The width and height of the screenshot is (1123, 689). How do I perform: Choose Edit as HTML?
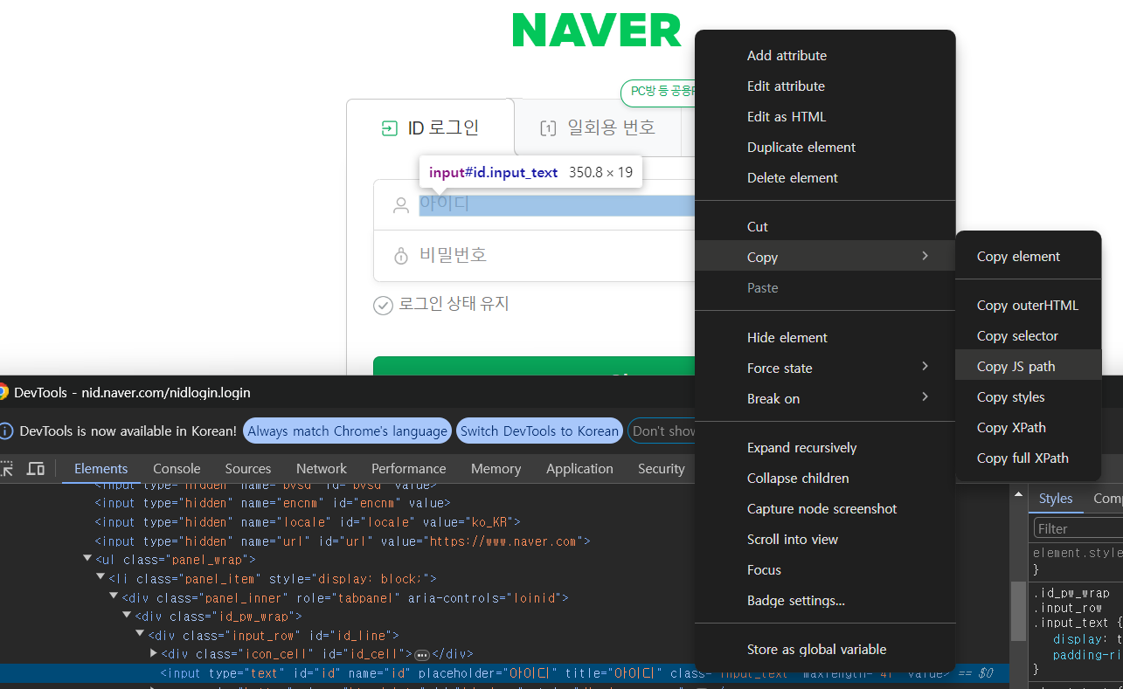825,116
